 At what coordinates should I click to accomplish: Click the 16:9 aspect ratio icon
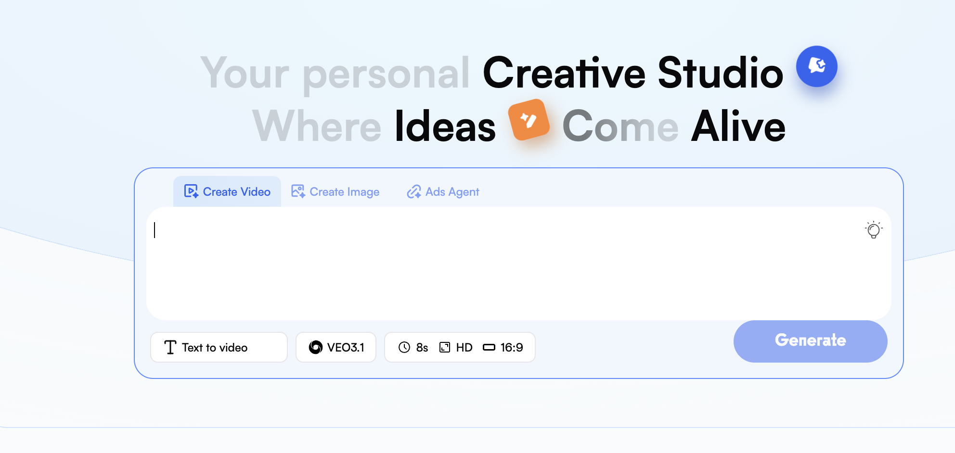point(490,347)
